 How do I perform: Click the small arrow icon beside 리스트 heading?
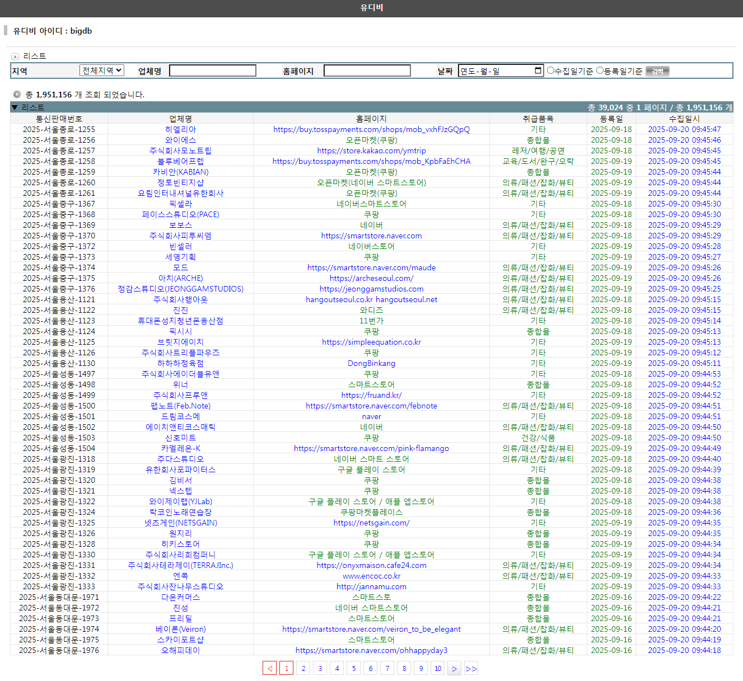[x=15, y=57]
